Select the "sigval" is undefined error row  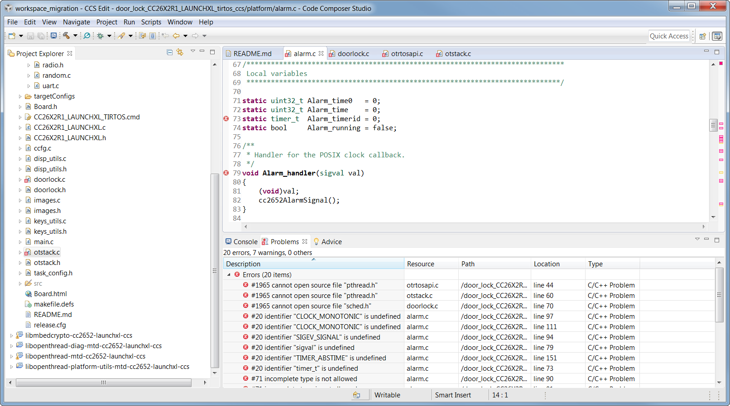(x=469, y=348)
